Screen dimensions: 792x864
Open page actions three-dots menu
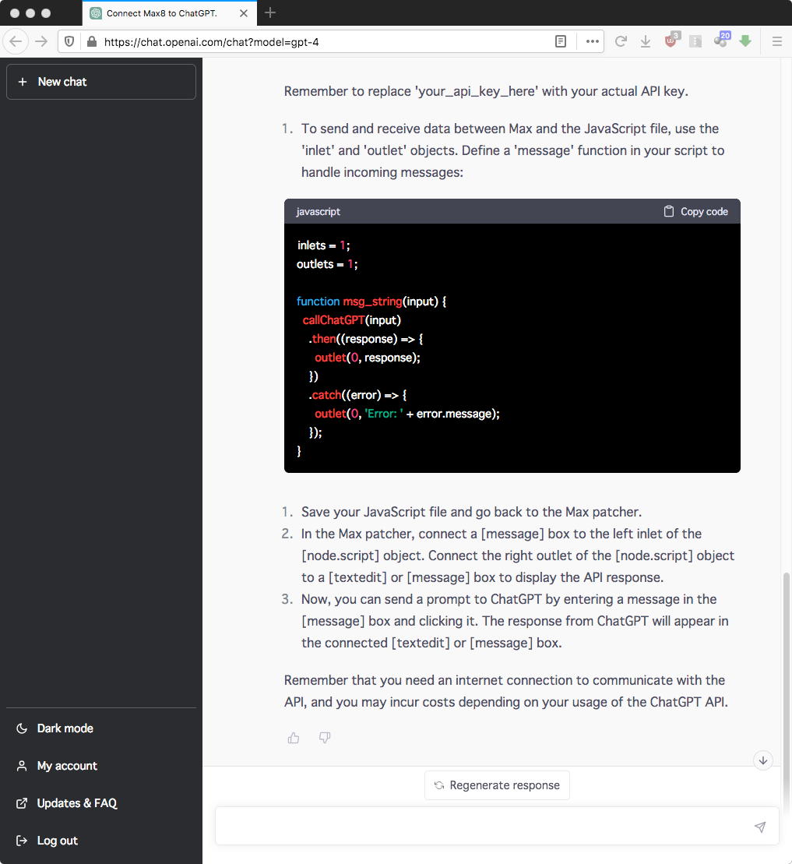click(592, 41)
